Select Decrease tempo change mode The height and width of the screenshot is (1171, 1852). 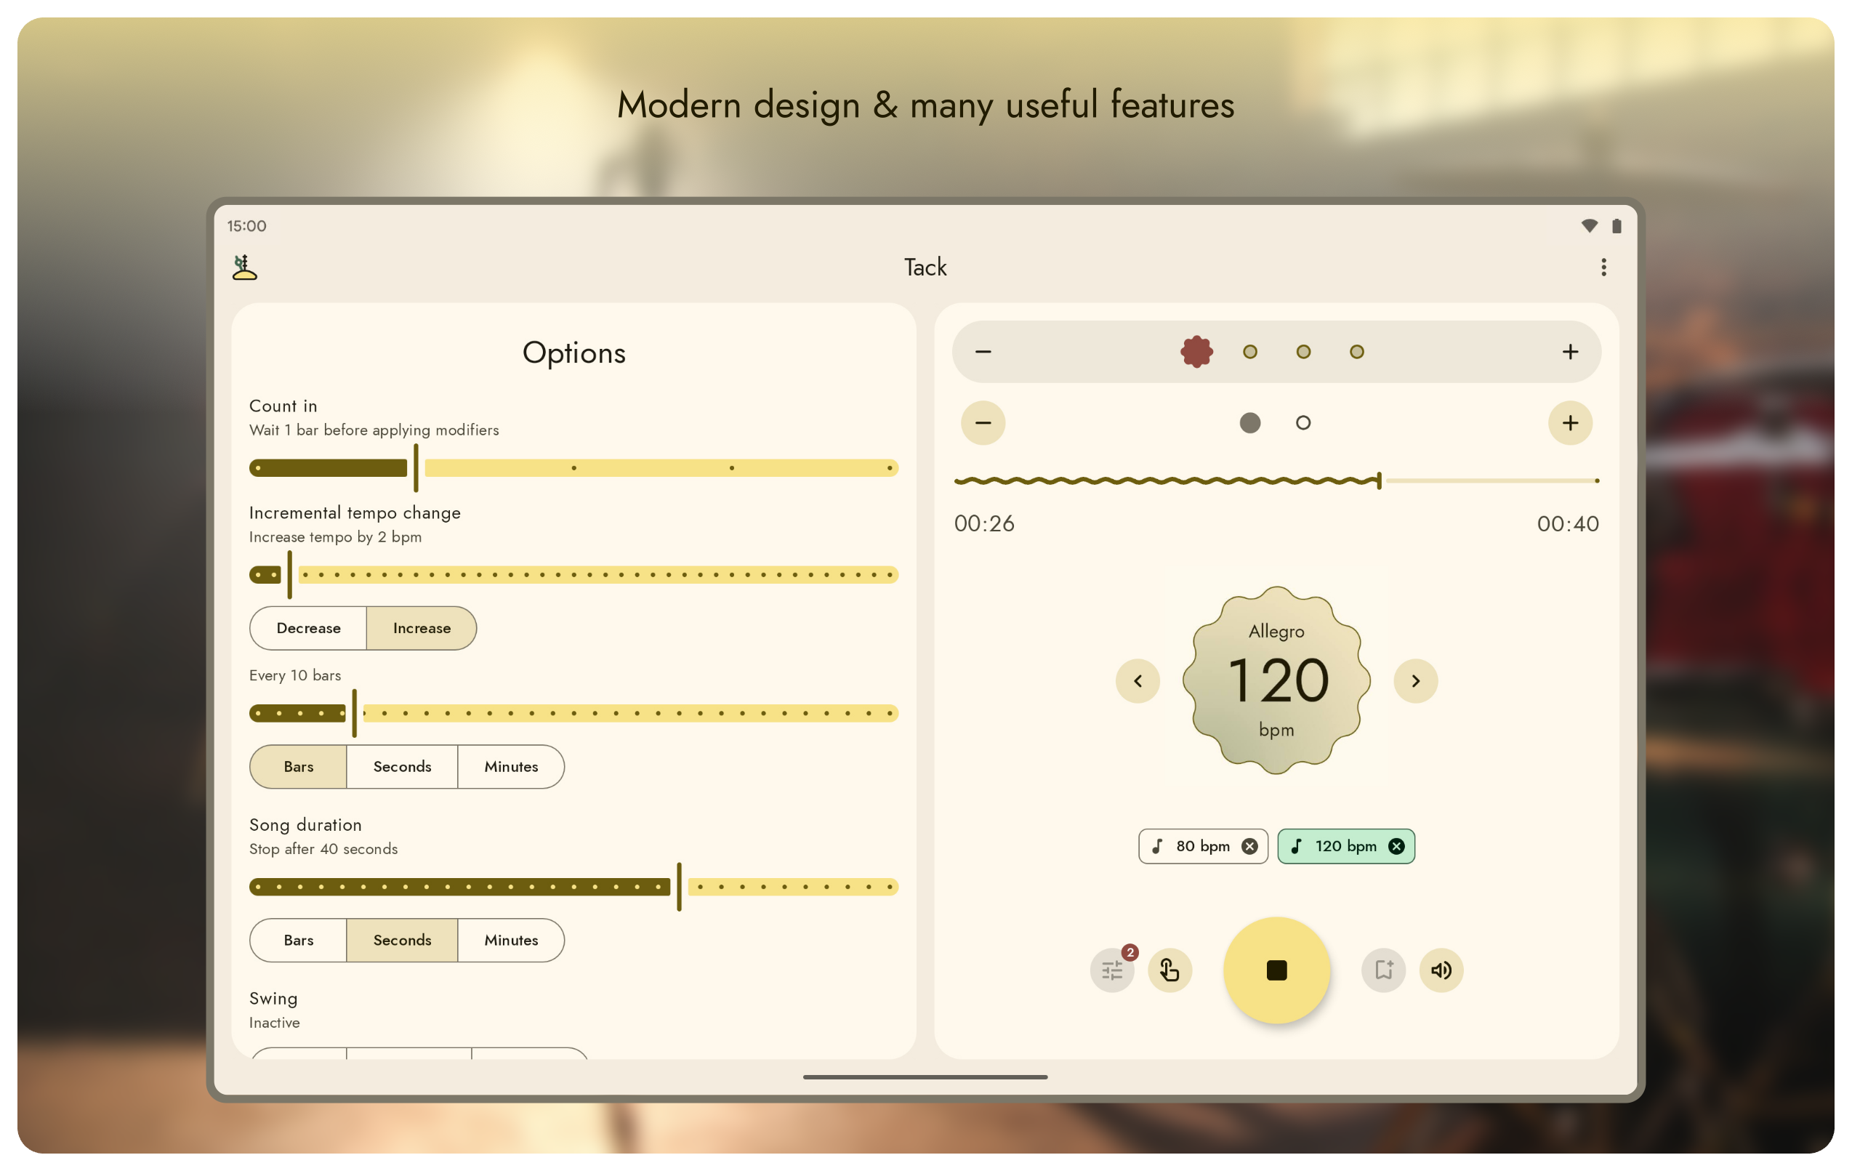(308, 628)
